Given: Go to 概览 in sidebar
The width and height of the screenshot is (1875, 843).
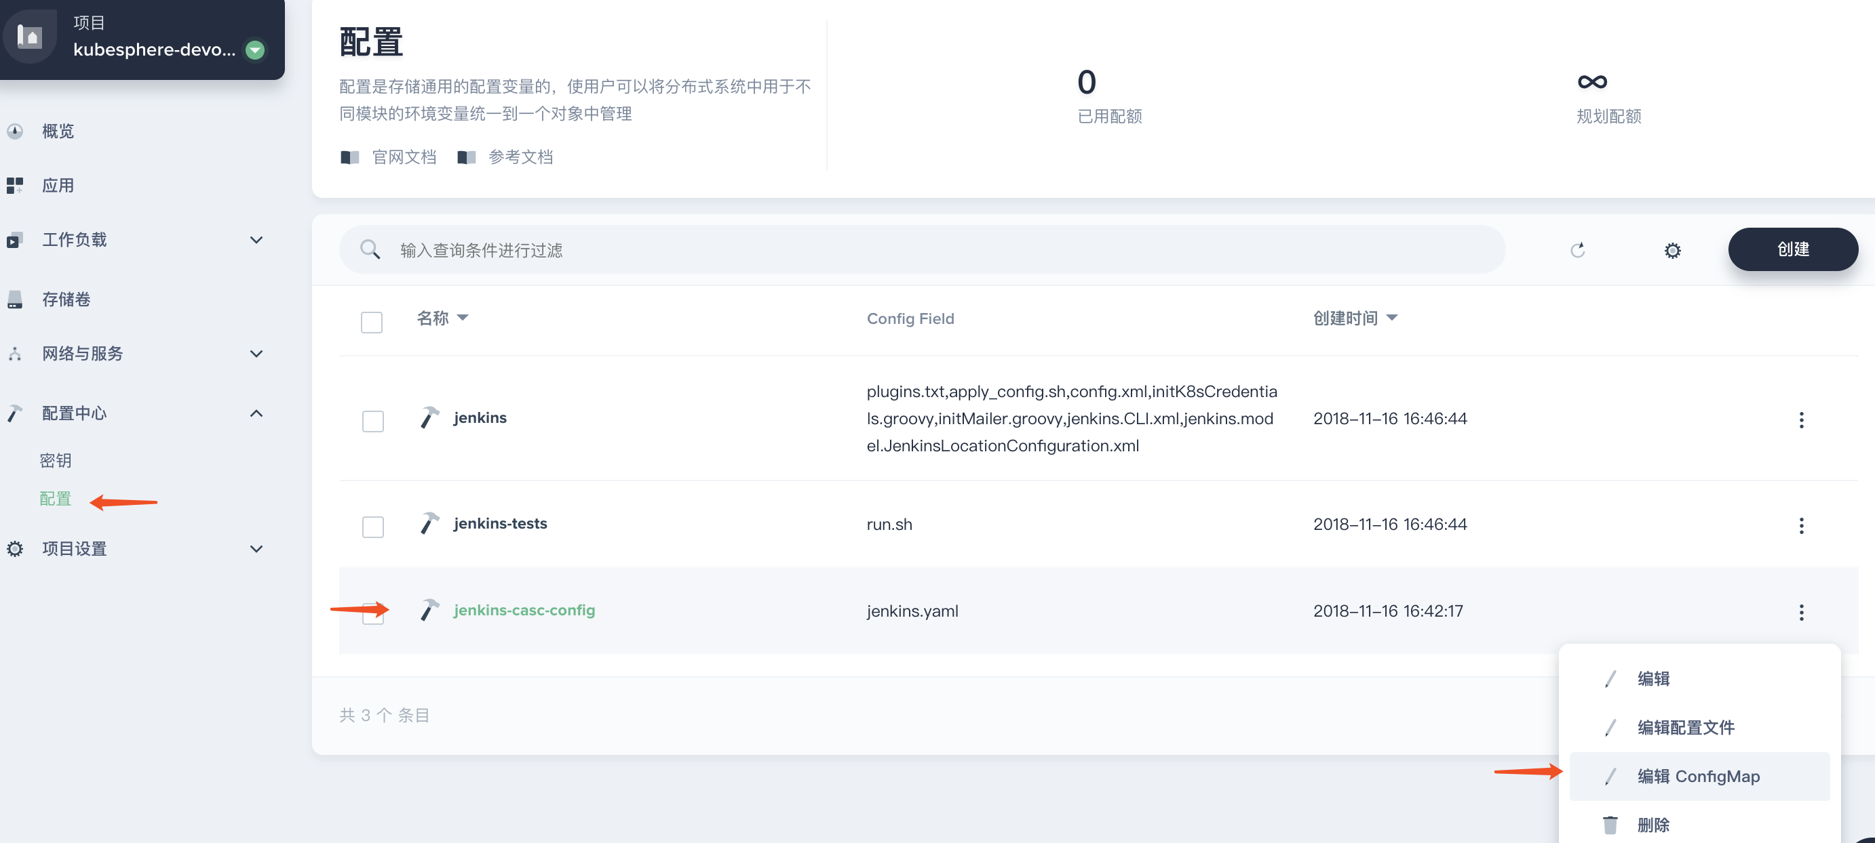Looking at the screenshot, I should click(x=58, y=131).
